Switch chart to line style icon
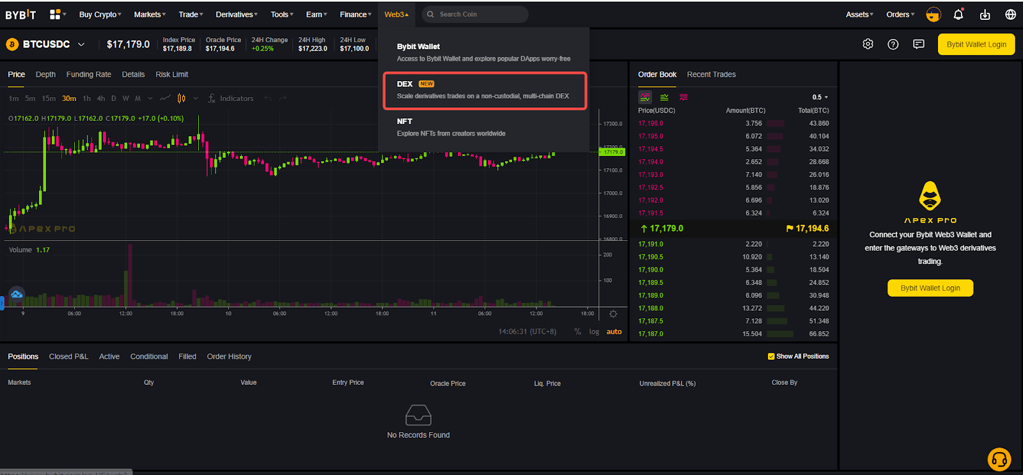This screenshot has width=1023, height=475. point(165,98)
